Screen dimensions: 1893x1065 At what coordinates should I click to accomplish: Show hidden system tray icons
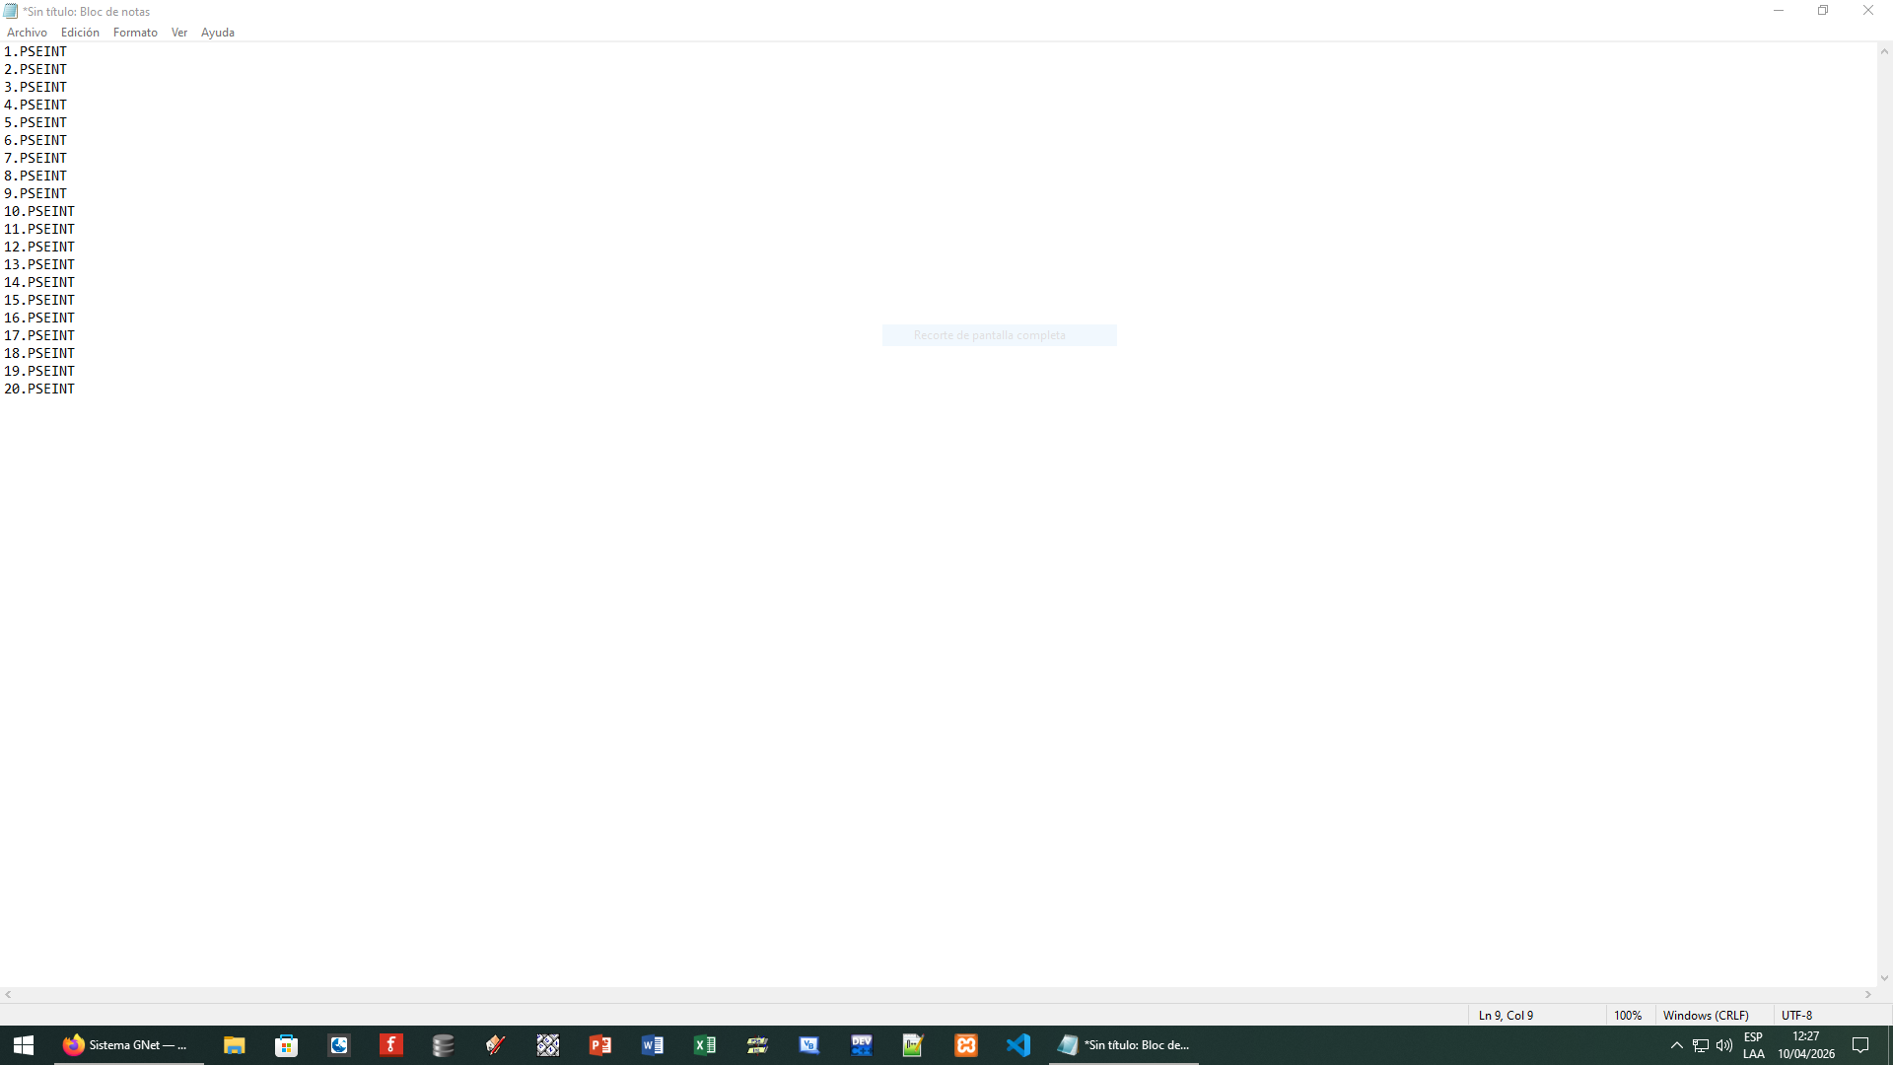pos(1676,1045)
